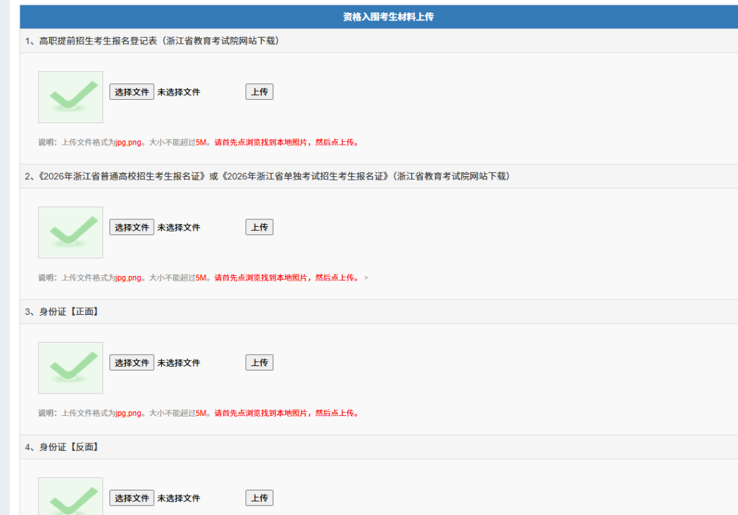Click 未选择文件 text in 报名登记表 section
738x515 pixels.
(x=179, y=92)
